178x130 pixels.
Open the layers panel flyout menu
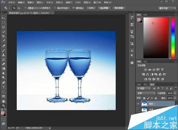(x=175, y=85)
